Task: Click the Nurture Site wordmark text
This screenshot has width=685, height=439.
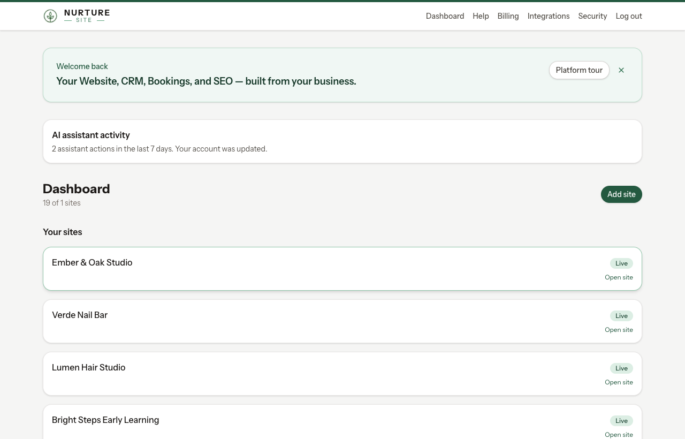Action: (87, 16)
